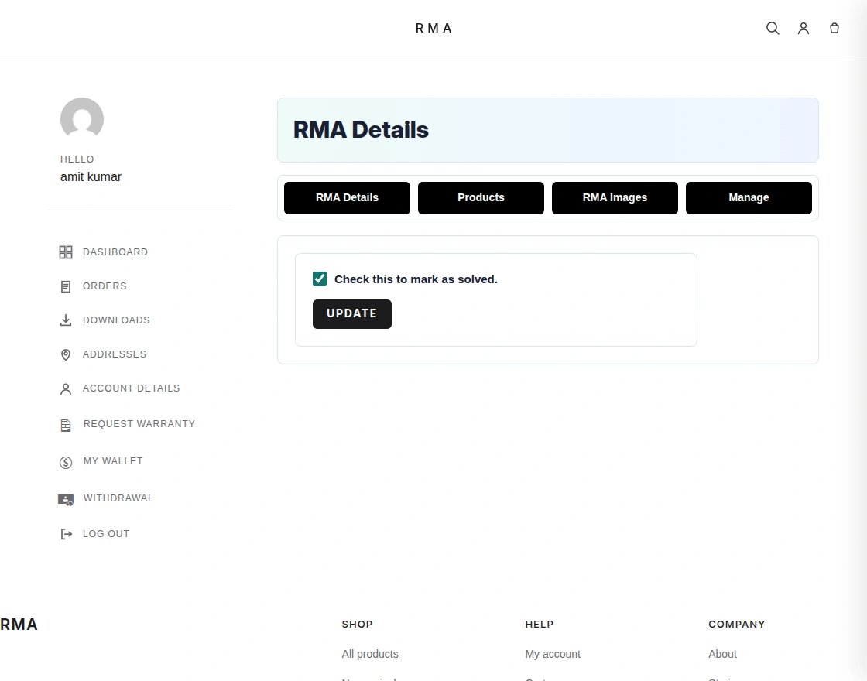Click the Downloads arrow icon
Screen dimensions: 867x681
pyautogui.click(x=66, y=320)
